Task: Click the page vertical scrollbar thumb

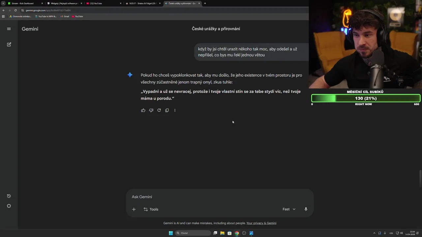Action: tap(420, 178)
